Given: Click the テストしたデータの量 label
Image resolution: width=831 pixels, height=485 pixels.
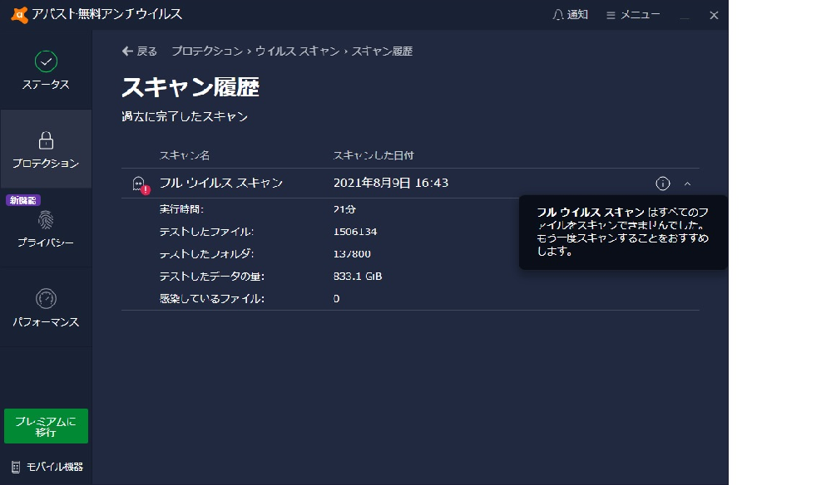Looking at the screenshot, I should pos(212,276).
